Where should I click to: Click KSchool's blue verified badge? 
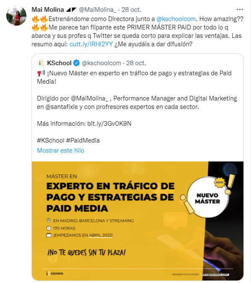pyautogui.click(x=76, y=63)
